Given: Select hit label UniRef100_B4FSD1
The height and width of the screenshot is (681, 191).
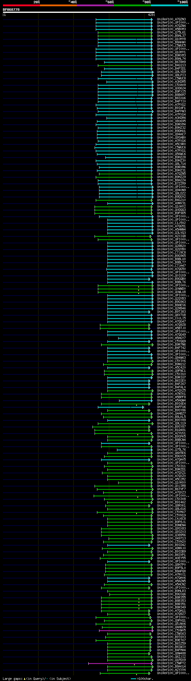Looking at the screenshot, I should click(x=171, y=69).
